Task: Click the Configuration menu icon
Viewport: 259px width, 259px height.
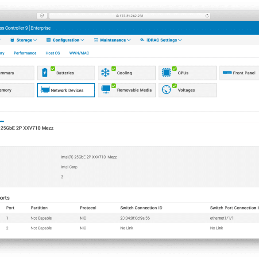Action: click(48, 40)
